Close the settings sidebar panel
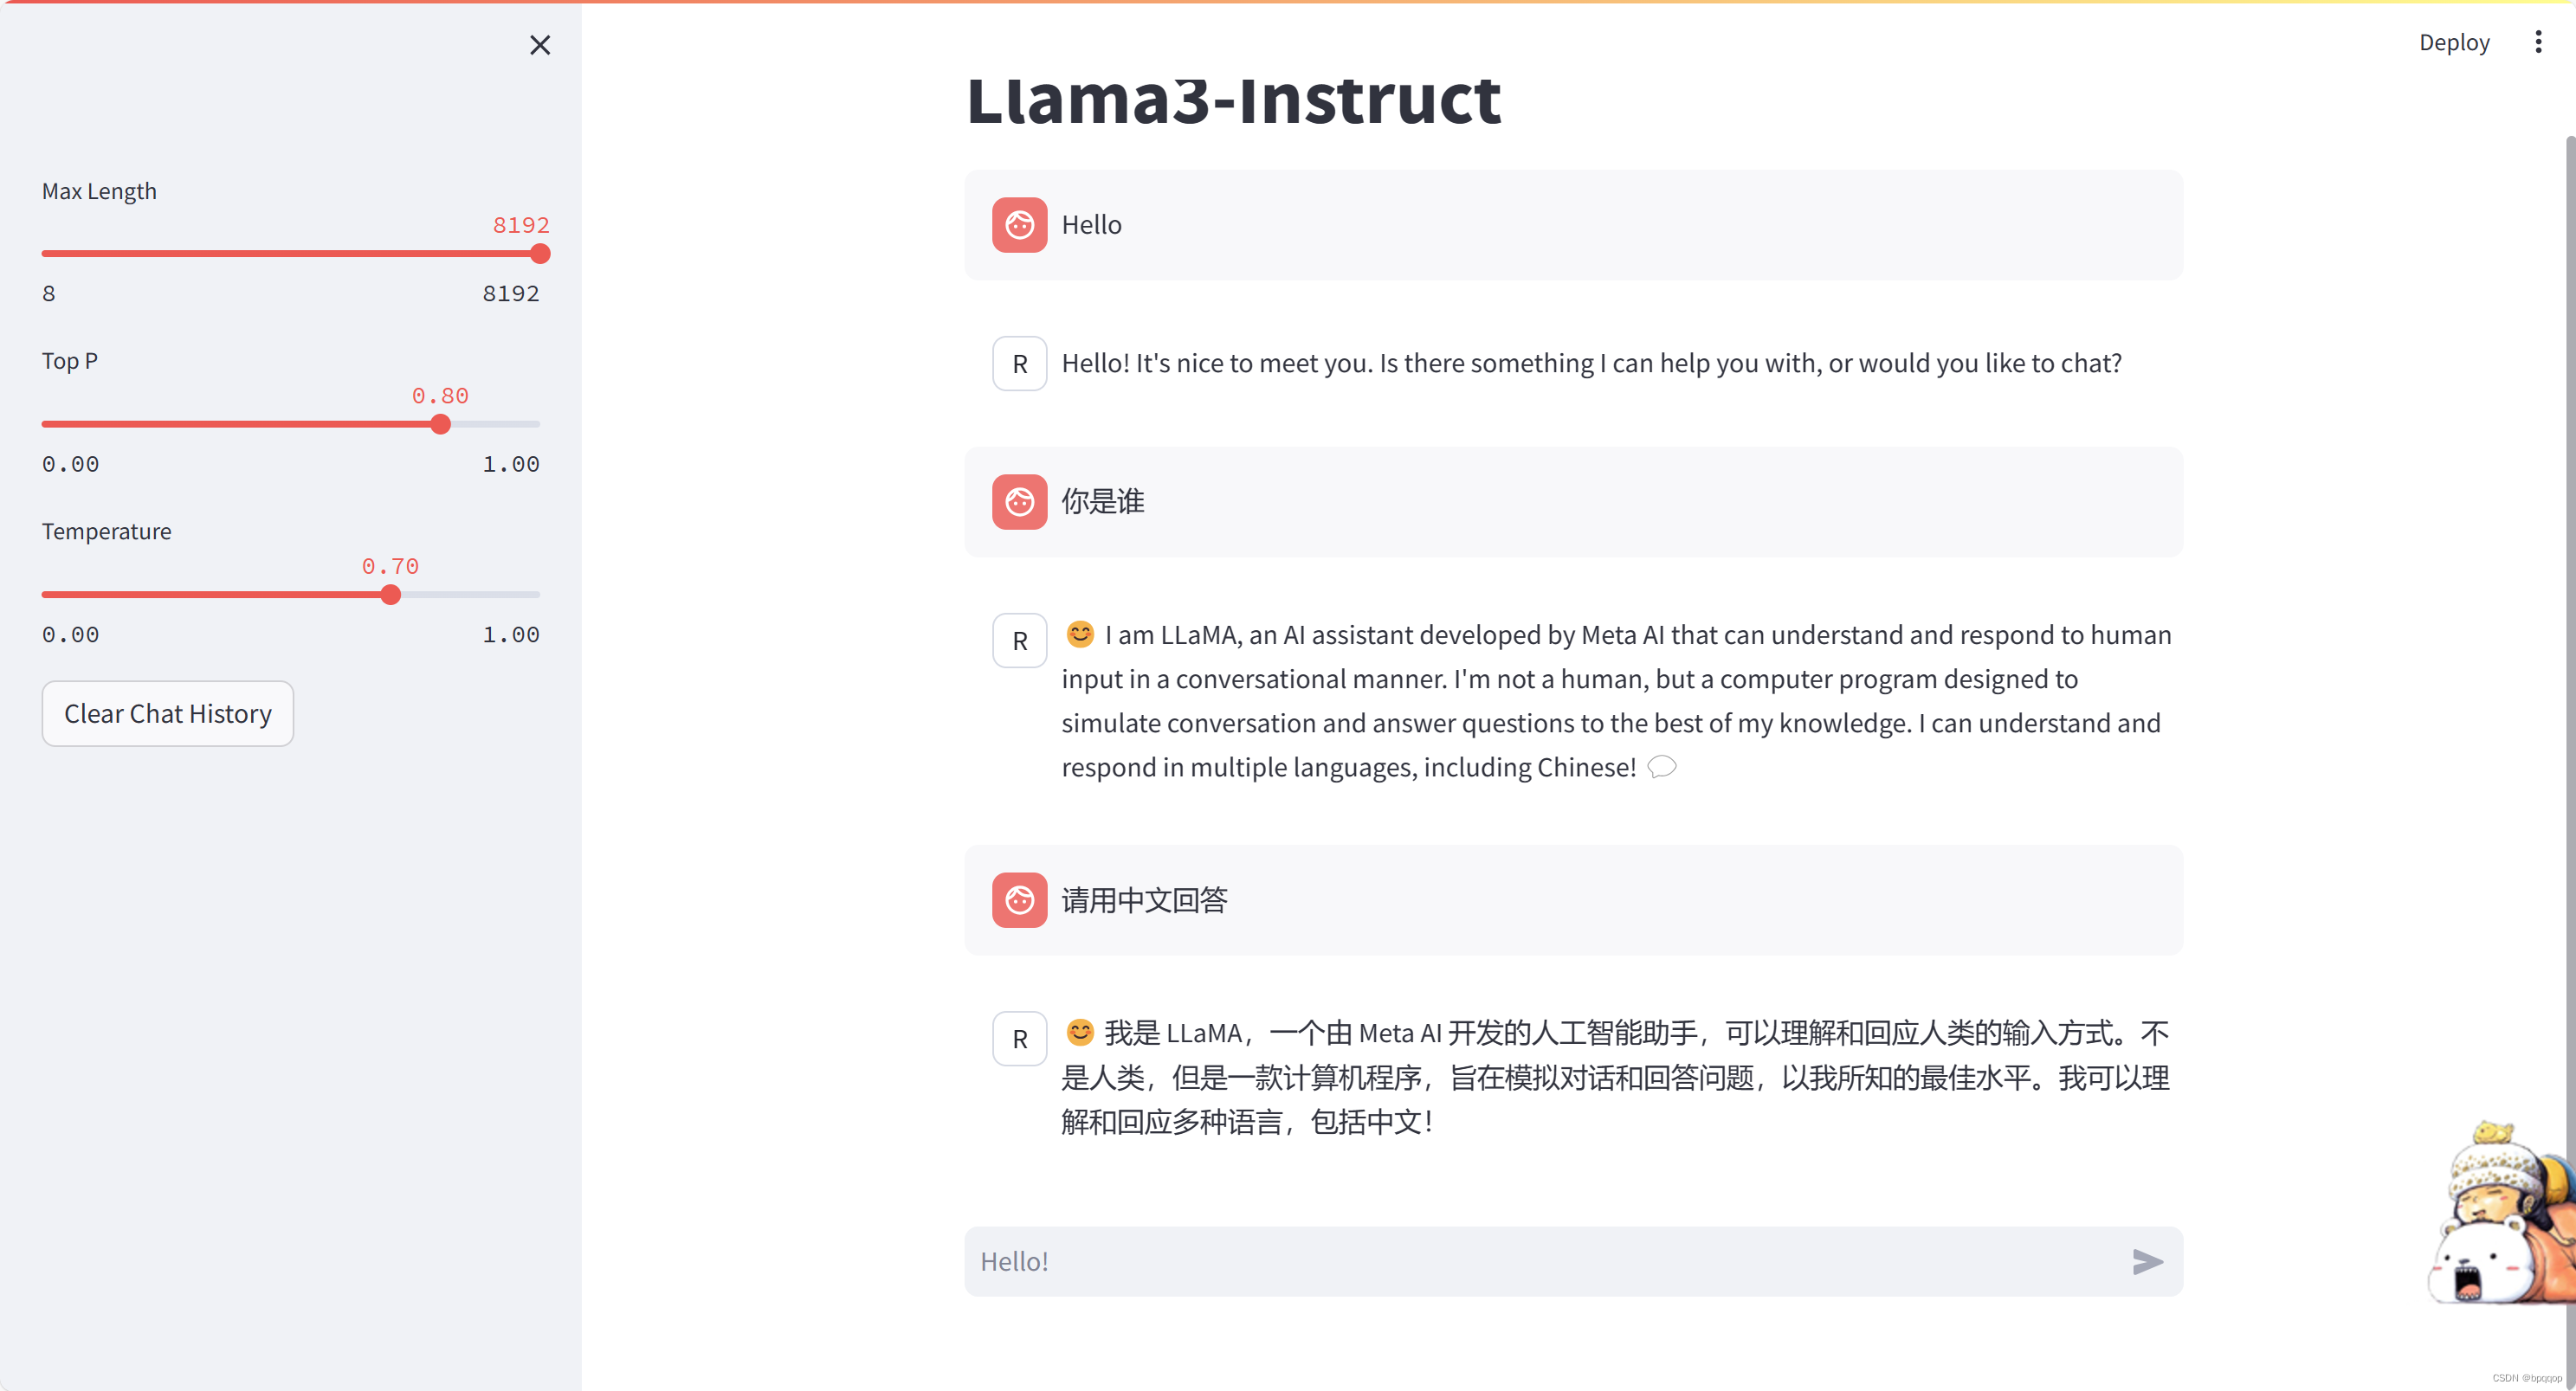Image resolution: width=2576 pixels, height=1391 pixels. click(x=540, y=45)
